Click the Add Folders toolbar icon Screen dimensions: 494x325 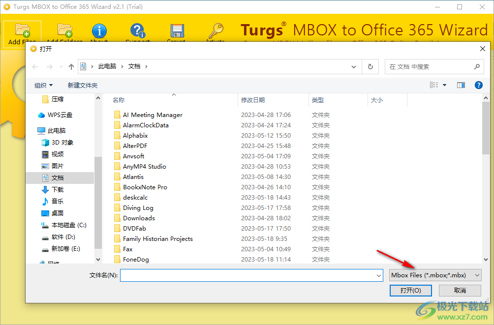pos(65,30)
